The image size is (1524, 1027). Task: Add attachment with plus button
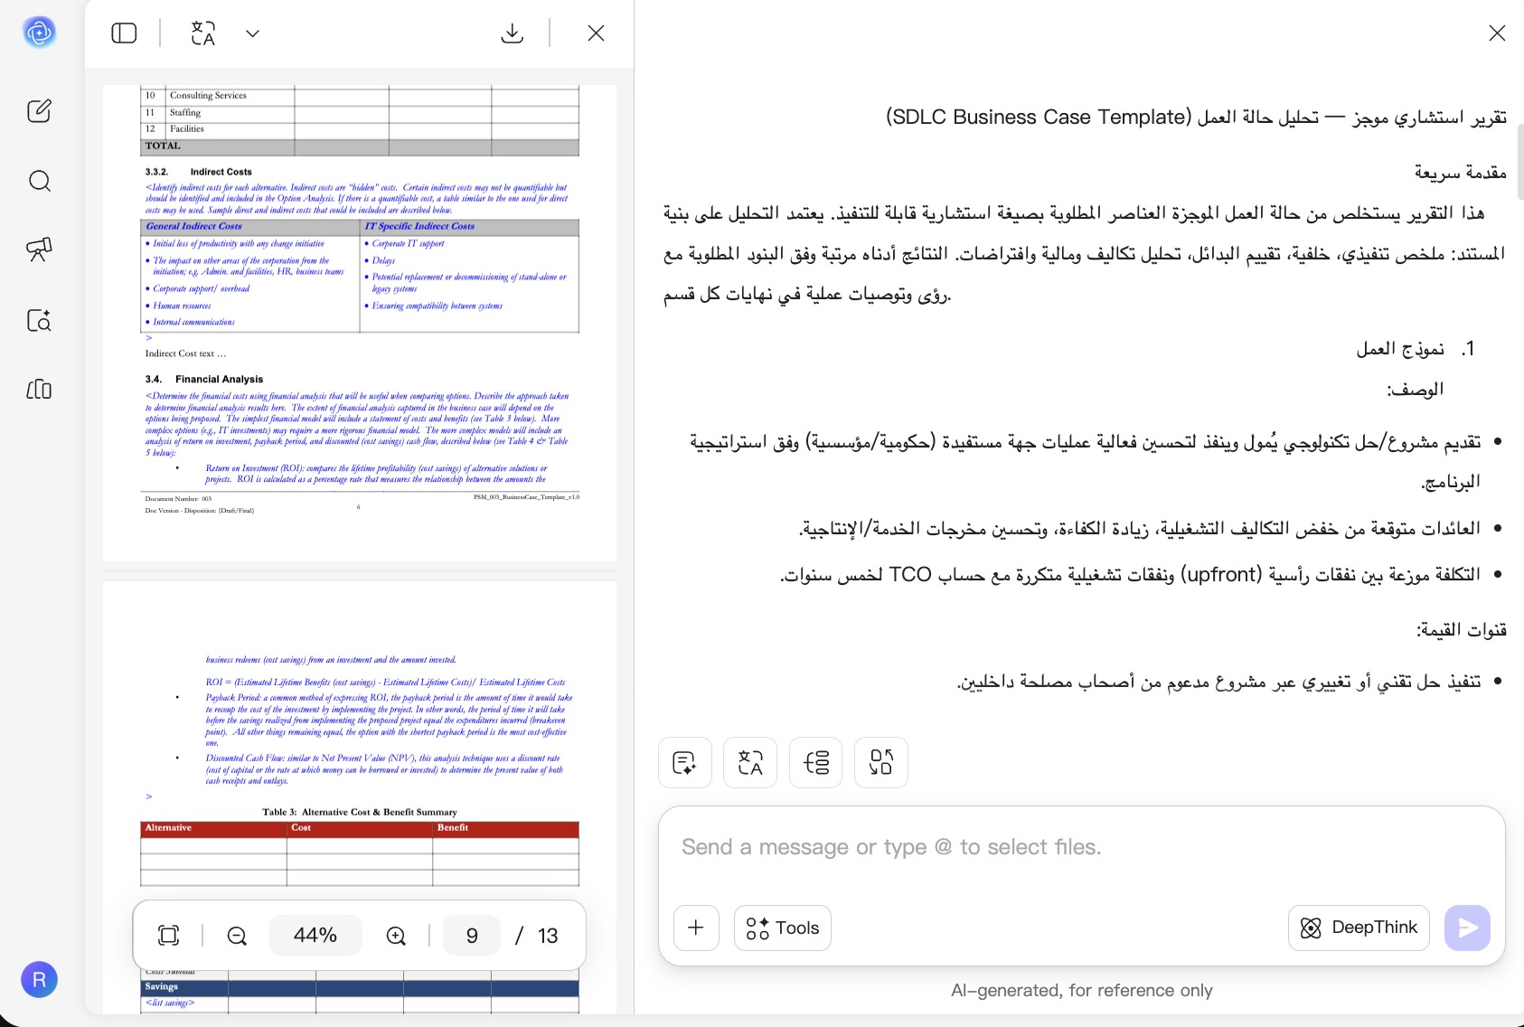pos(696,928)
